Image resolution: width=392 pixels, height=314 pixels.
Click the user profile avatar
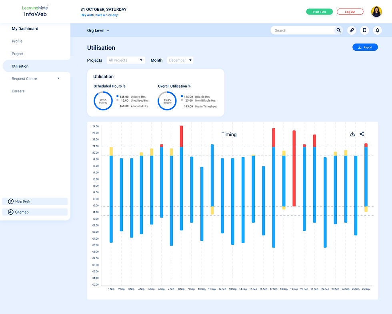pyautogui.click(x=376, y=12)
